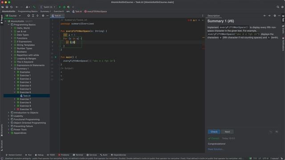Click error and warning count indicator
This screenshot has width=285, height=160.
[x=192, y=20]
